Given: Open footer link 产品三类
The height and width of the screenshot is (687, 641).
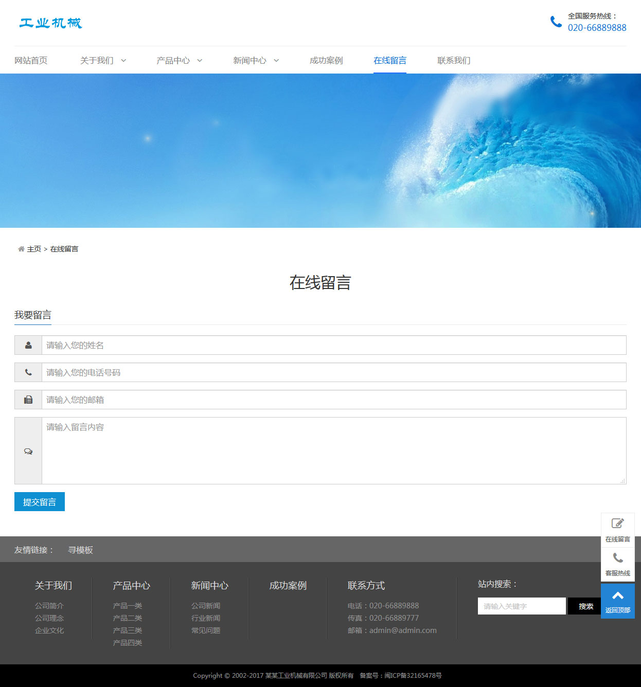Looking at the screenshot, I should 128,630.
